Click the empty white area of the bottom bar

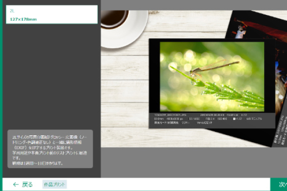(168, 185)
